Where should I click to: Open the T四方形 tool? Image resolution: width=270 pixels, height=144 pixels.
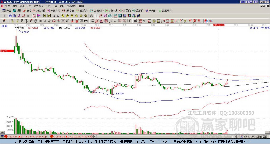(x=82, y=11)
